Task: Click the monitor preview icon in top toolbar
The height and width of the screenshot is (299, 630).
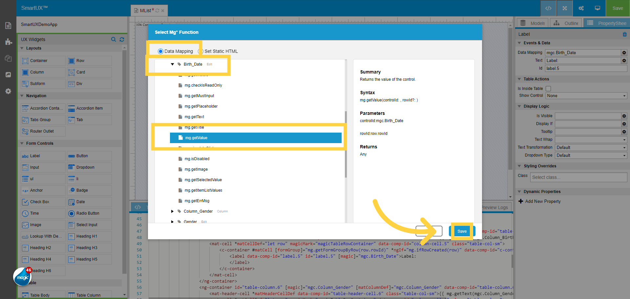Action: 597,8
